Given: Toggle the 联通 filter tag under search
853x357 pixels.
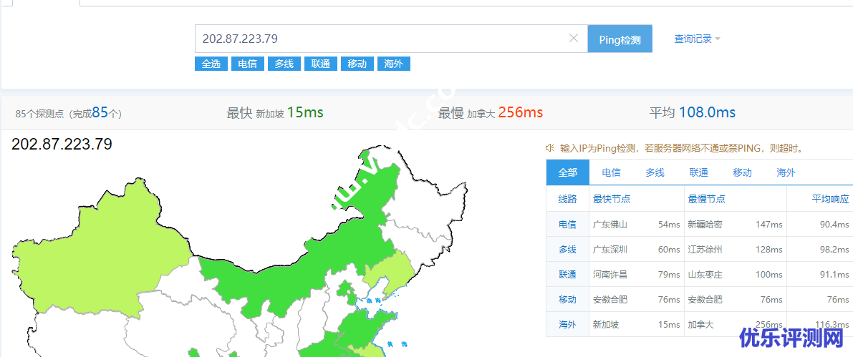Looking at the screenshot, I should tap(321, 64).
